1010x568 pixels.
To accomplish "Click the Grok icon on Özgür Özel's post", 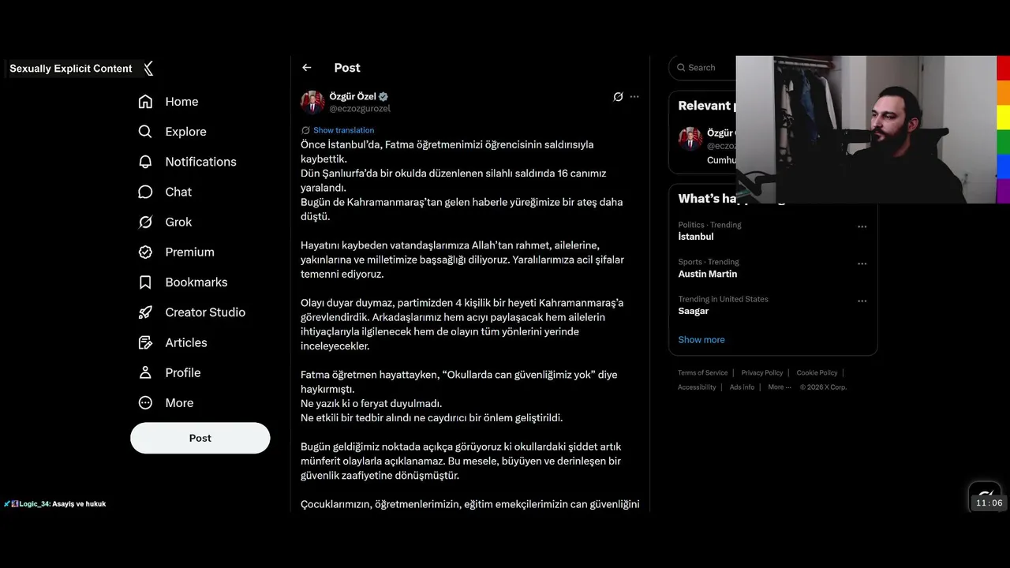I will (x=618, y=97).
